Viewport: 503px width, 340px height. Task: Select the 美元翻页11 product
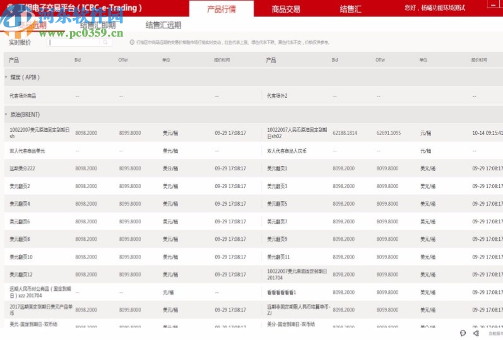[278, 257]
